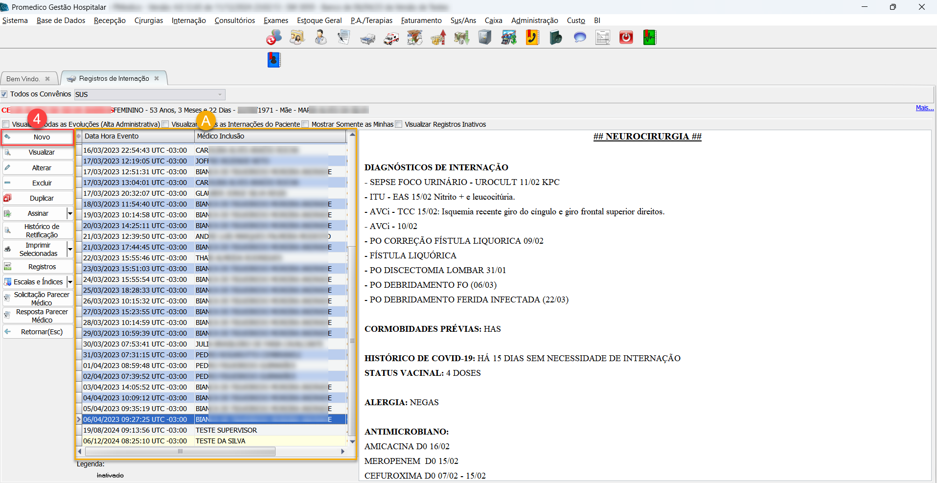This screenshot has height=483, width=937.
Task: Open the Mais... link
Action: (924, 108)
